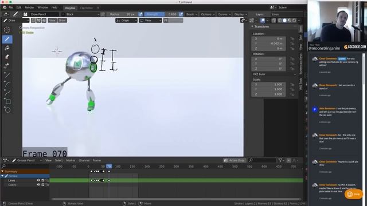Click the dope sheet filter funnel icon

280,160
